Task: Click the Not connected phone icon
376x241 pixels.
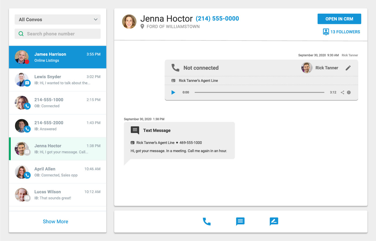Action: click(x=175, y=68)
